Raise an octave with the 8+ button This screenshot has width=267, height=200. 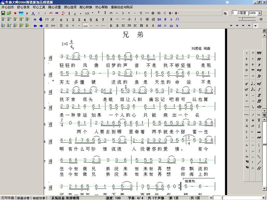[171, 13]
